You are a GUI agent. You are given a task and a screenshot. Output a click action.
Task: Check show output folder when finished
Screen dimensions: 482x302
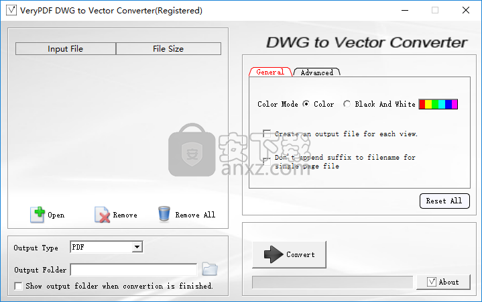point(19,286)
